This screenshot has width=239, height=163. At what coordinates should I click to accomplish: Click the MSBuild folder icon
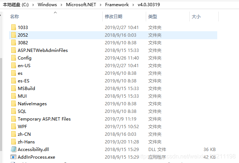(x=13, y=89)
